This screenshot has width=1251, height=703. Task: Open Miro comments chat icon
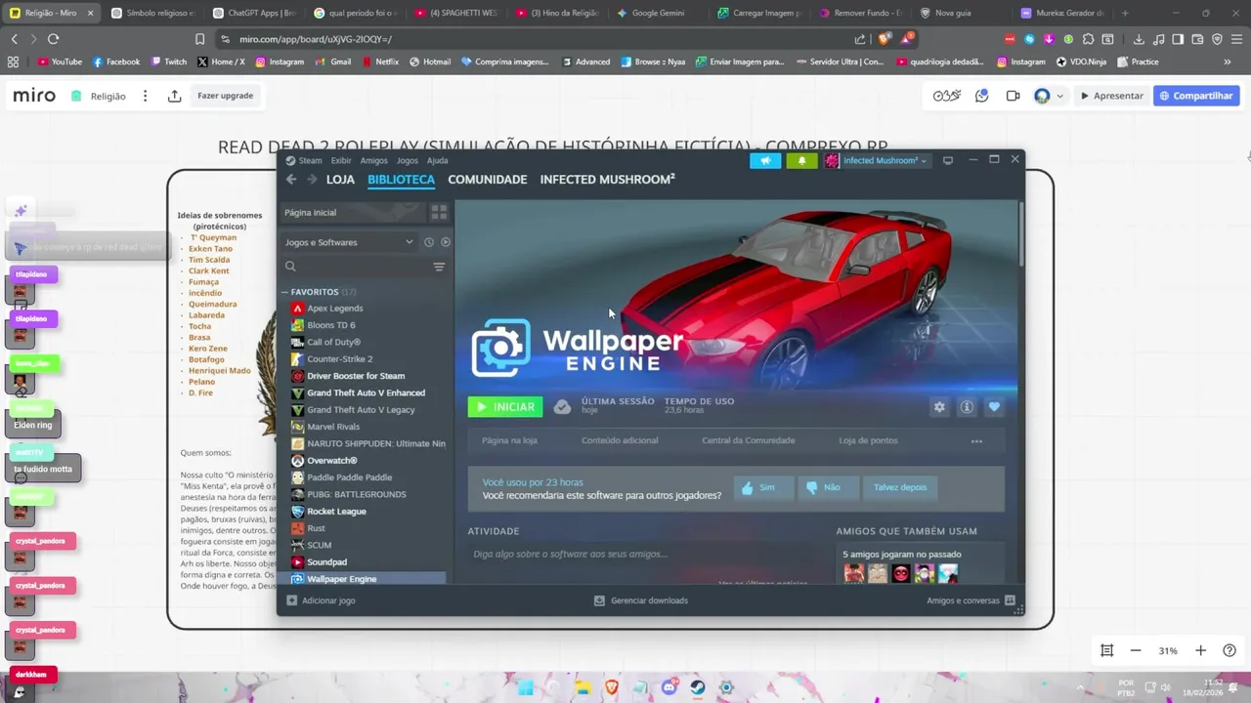pos(982,96)
